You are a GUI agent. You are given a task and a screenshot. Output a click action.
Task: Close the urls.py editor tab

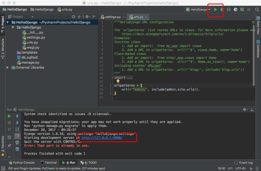coord(146,17)
